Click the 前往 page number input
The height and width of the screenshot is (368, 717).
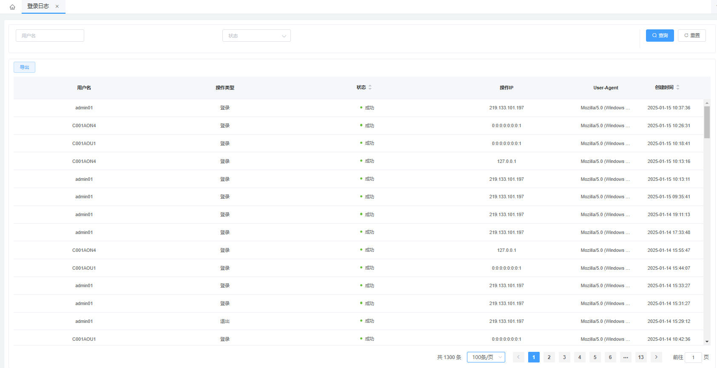(x=693, y=357)
